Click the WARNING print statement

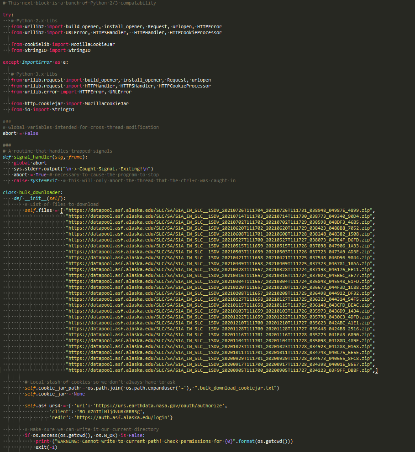point(164,442)
